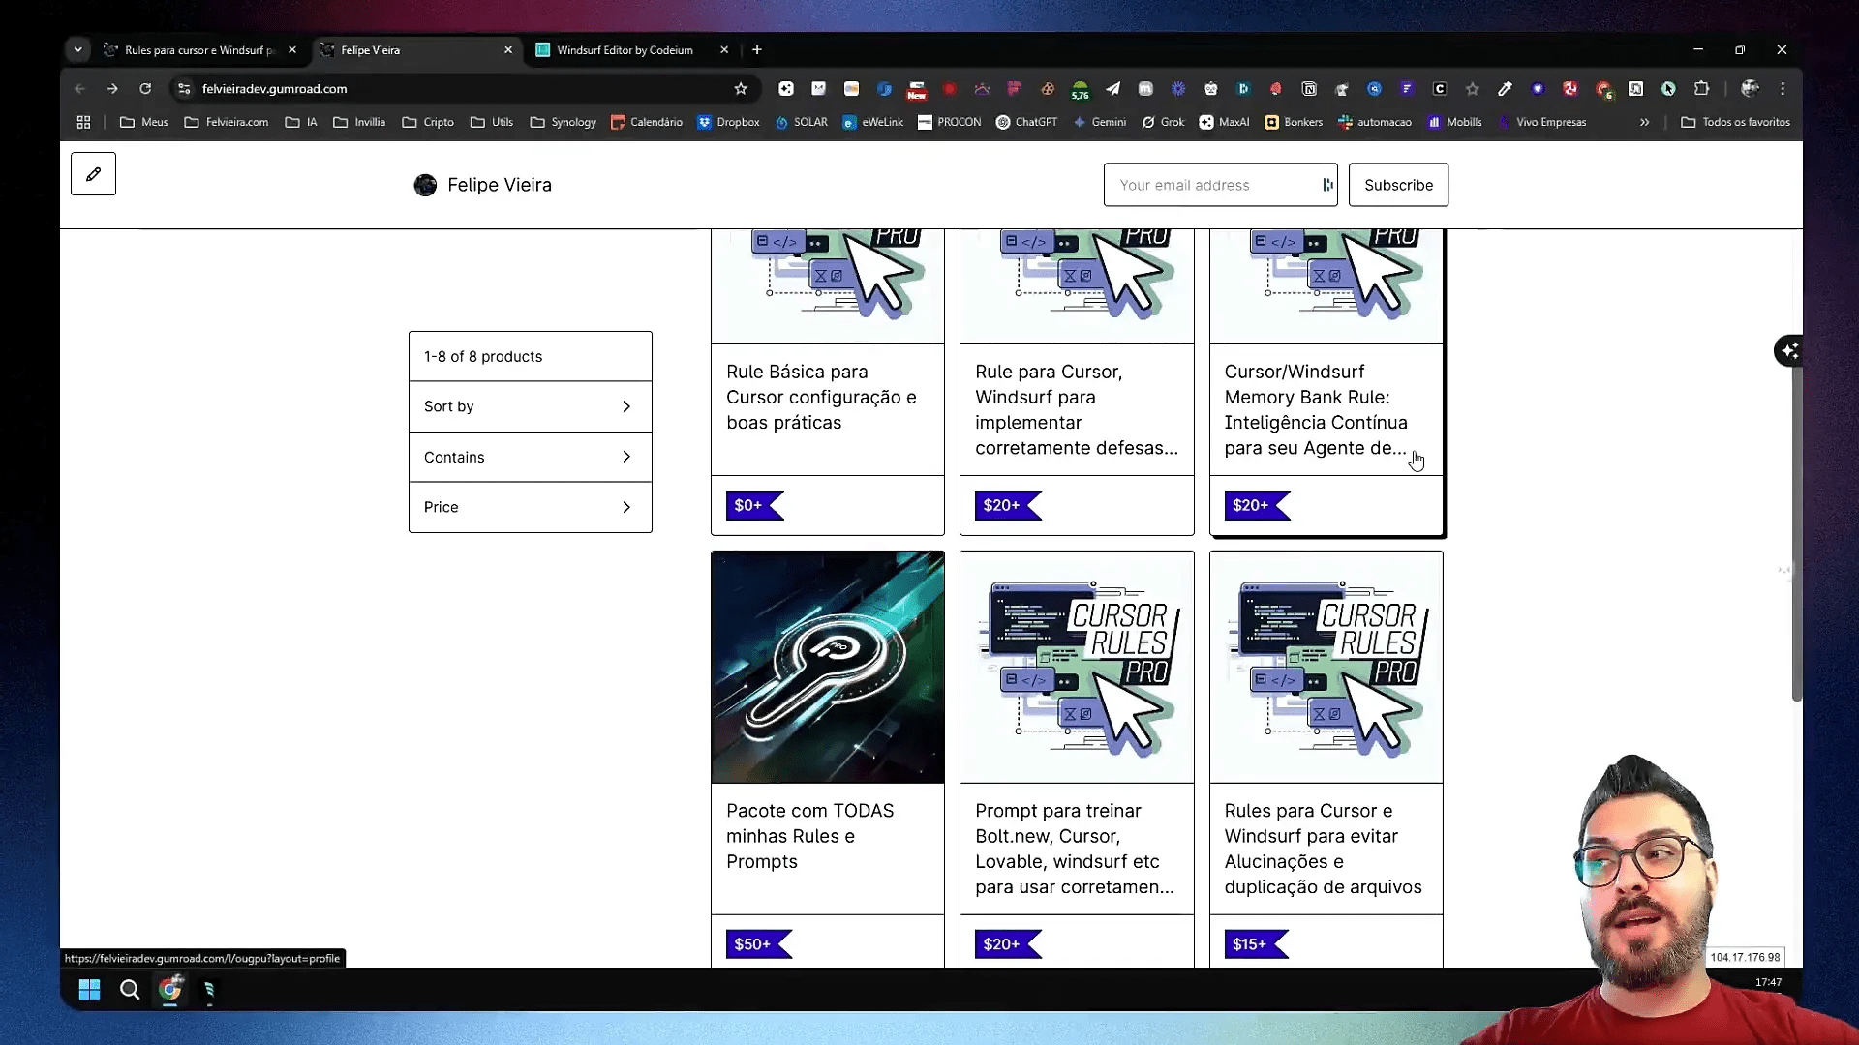Click the pencil edit icon button
This screenshot has width=1859, height=1045.
93,174
